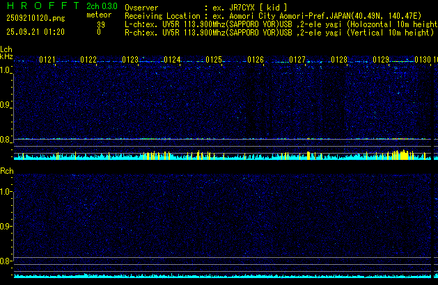Click the R-ch receiver description line
This screenshot has width=438, height=285.
click(279, 32)
